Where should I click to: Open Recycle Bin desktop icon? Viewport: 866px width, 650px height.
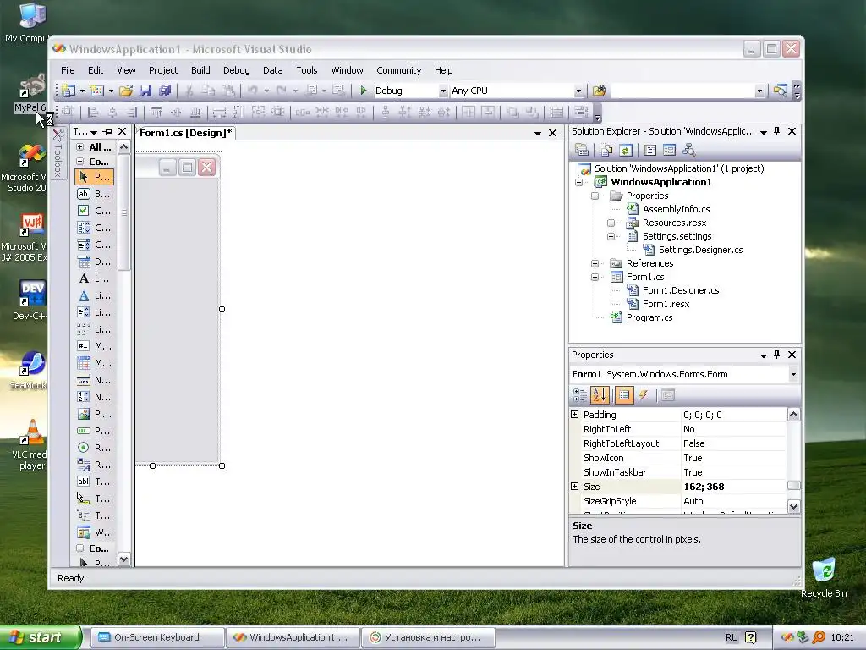(824, 577)
